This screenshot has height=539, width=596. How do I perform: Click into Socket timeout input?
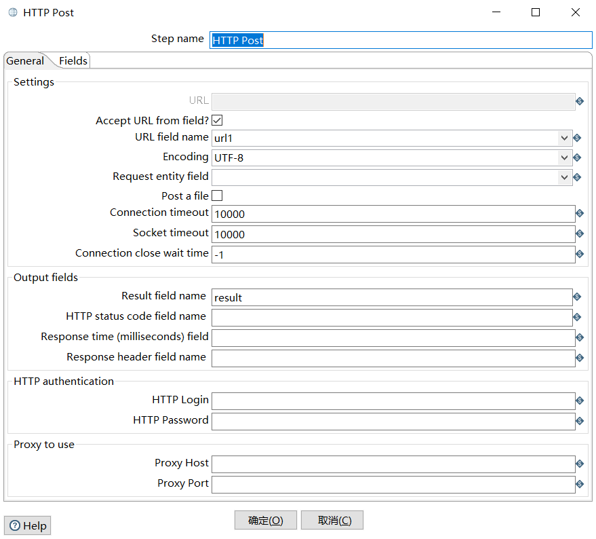(x=393, y=234)
